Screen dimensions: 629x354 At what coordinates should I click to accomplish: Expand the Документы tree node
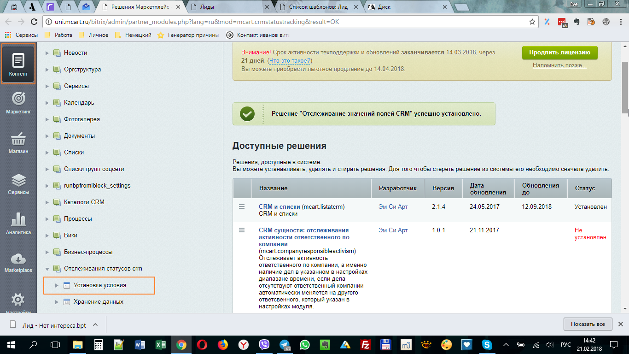coord(47,136)
